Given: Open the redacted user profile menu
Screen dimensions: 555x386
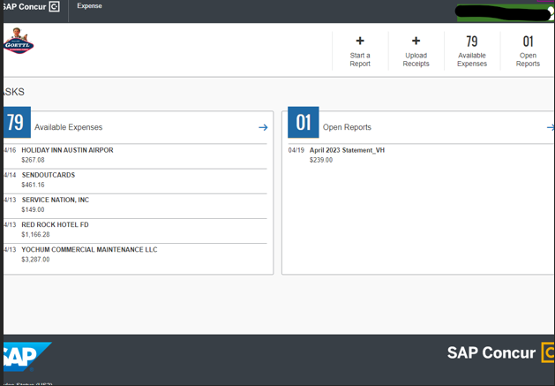Looking at the screenshot, I should click(x=505, y=12).
